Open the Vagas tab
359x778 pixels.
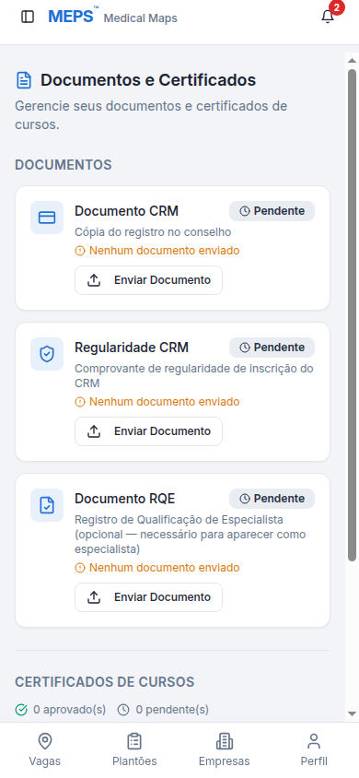pyautogui.click(x=45, y=750)
